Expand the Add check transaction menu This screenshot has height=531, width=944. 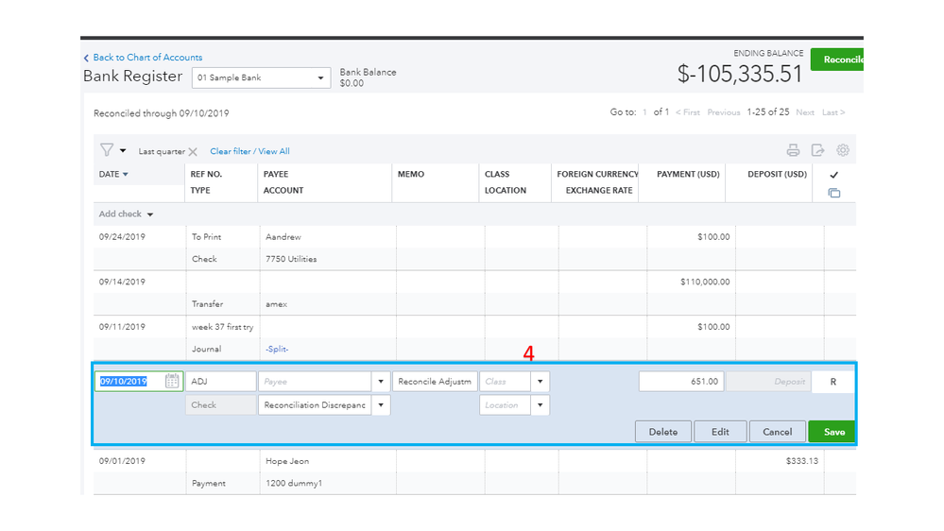(x=149, y=214)
